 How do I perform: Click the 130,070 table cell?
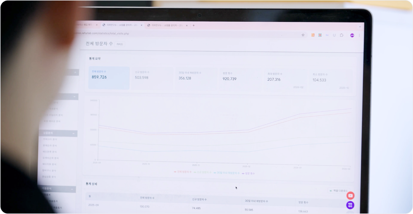point(145,207)
